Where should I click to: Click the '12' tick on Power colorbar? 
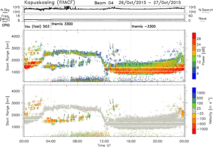(x=199, y=62)
